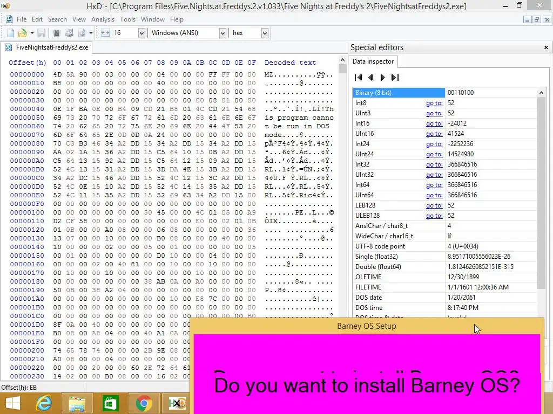The image size is (553, 414).
Task: Restore the inner document window
Action: (536, 20)
